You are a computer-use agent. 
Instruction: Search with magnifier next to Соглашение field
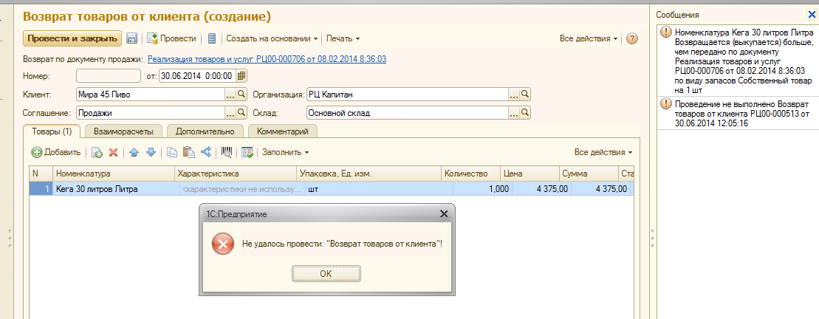[x=241, y=112]
